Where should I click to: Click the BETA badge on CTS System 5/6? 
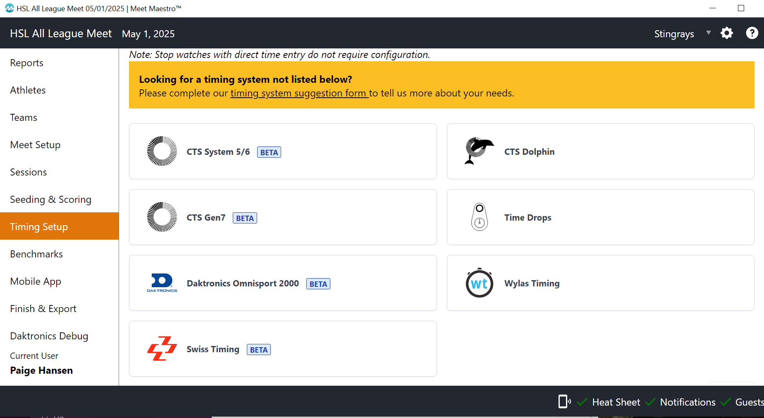[269, 152]
